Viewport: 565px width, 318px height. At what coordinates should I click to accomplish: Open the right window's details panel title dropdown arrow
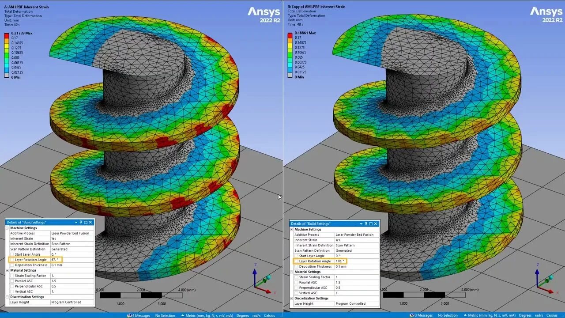360,224
